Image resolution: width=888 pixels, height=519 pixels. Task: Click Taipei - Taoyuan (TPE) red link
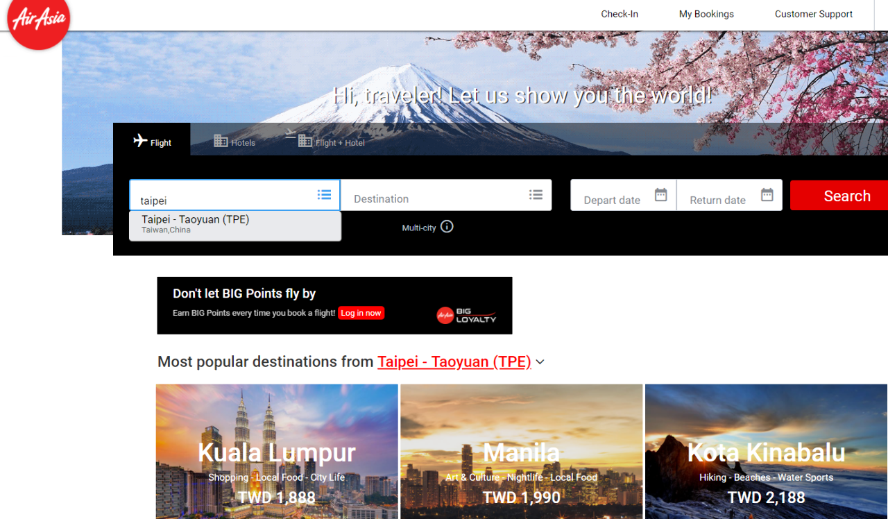pos(454,361)
